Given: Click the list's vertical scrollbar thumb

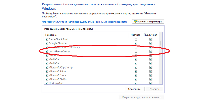Looking at the screenshot, I should 161,43.
